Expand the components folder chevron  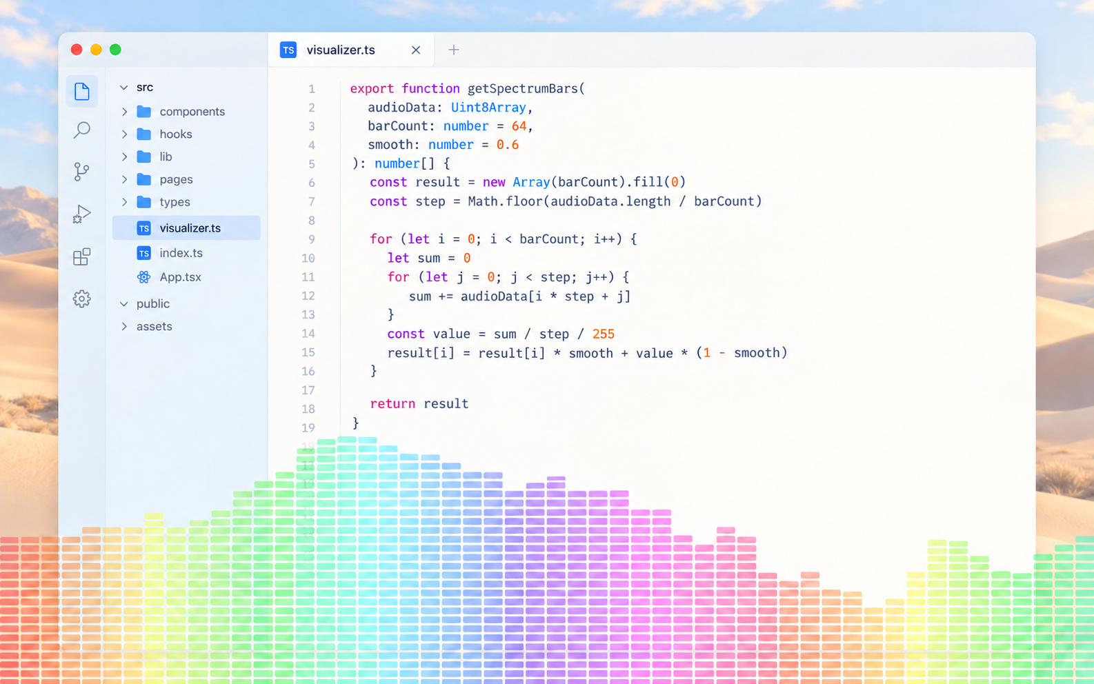[x=124, y=112]
